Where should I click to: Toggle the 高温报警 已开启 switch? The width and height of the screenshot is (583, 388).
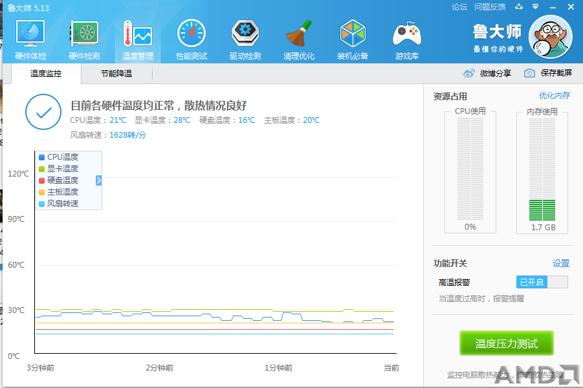click(x=542, y=282)
